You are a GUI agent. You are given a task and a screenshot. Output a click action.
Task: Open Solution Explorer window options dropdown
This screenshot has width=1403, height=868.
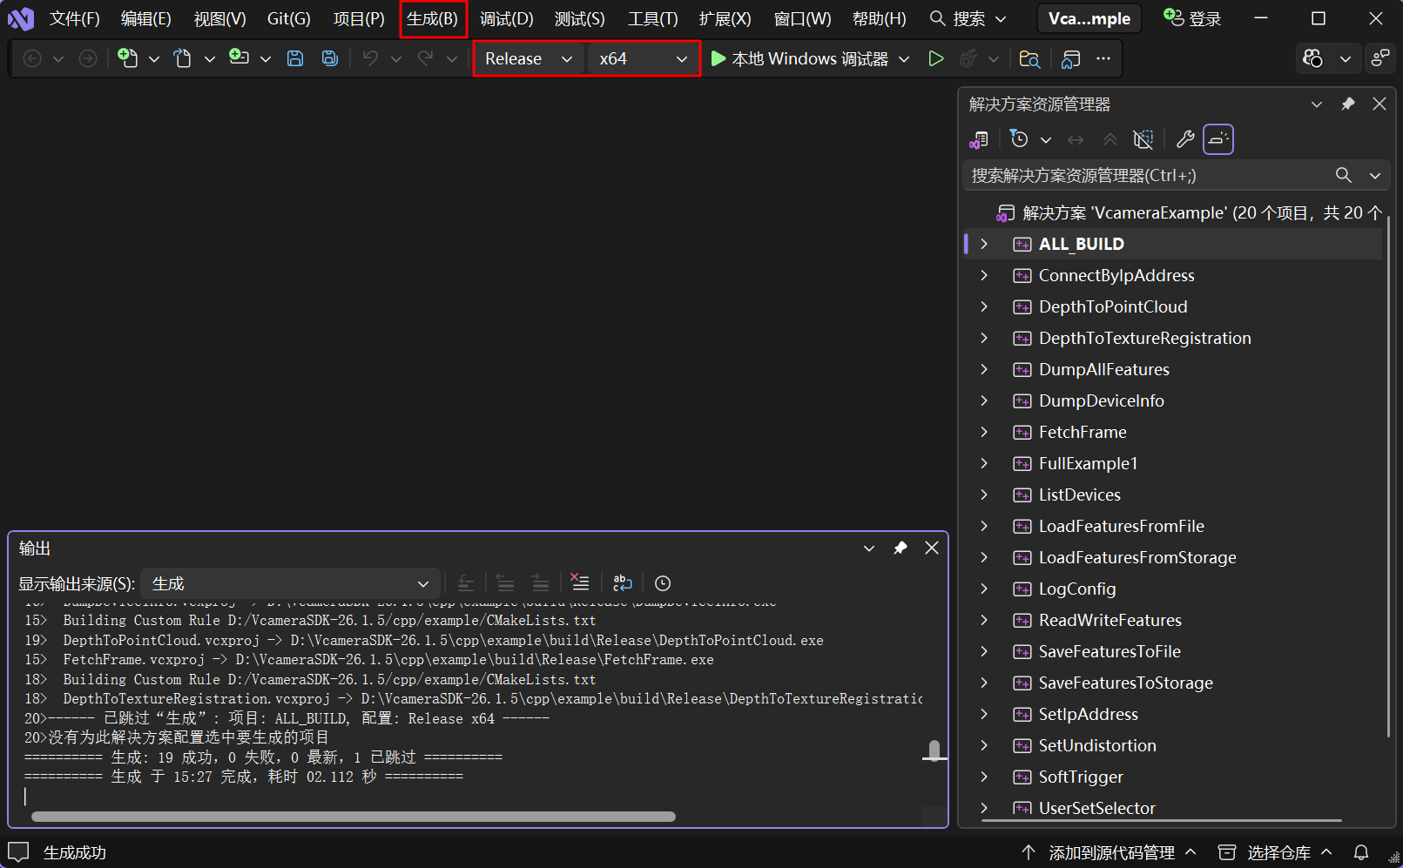(x=1317, y=104)
